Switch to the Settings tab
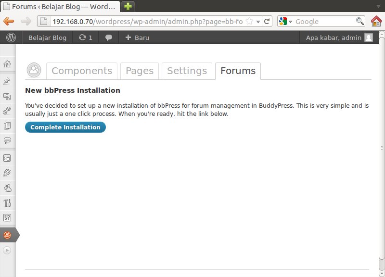 coord(187,71)
